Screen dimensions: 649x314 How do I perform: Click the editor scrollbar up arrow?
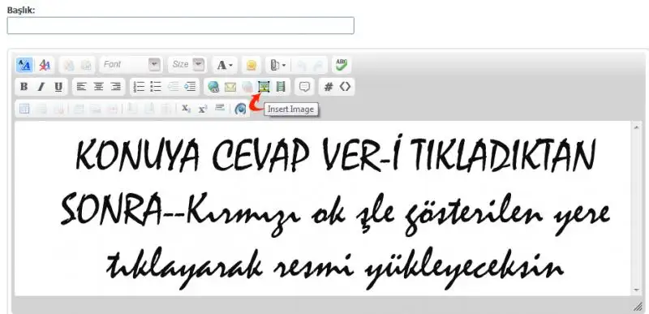pyautogui.click(x=637, y=127)
